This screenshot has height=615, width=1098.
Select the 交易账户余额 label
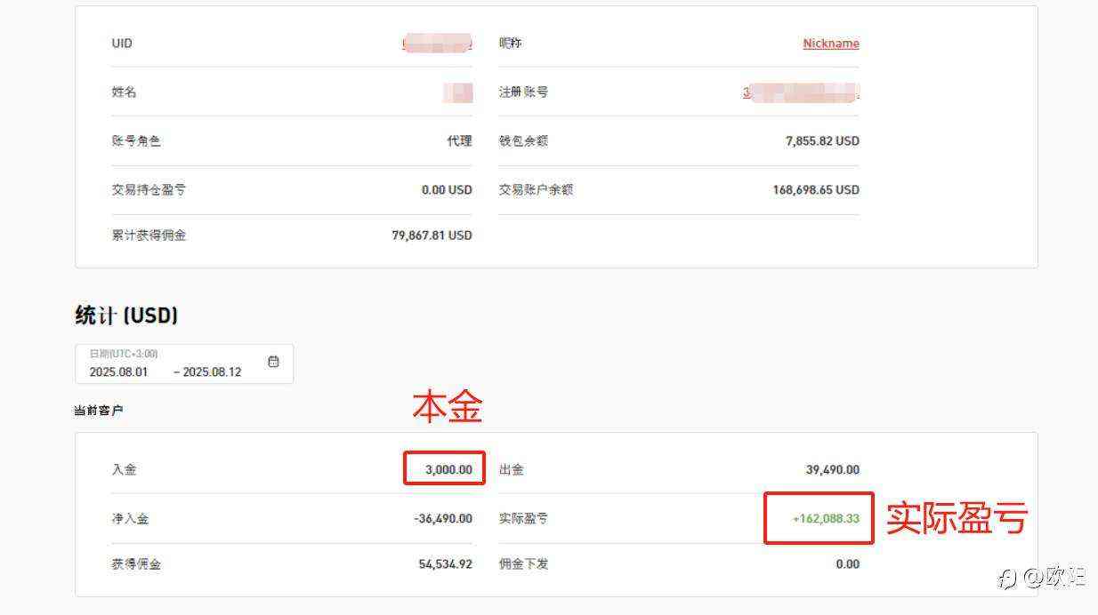tap(536, 190)
